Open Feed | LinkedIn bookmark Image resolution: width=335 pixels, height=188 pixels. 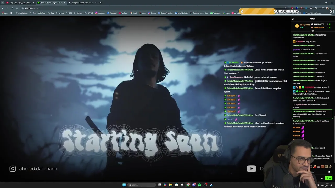(x=181, y=13)
